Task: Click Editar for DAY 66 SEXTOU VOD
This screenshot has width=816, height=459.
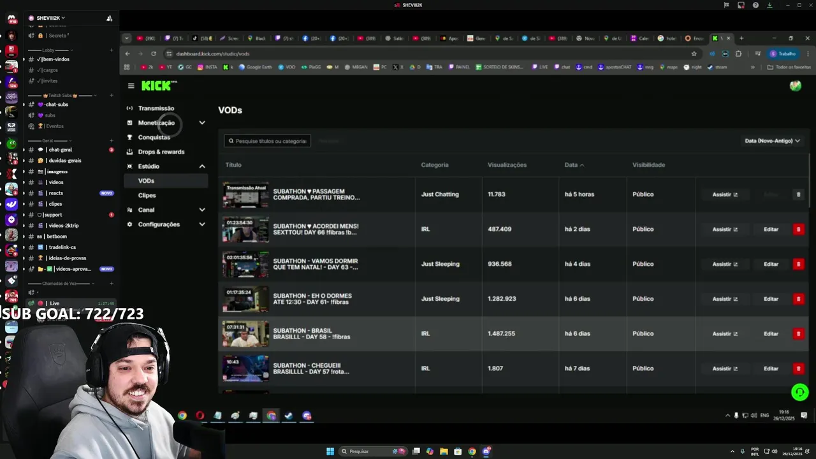Action: [x=771, y=229]
